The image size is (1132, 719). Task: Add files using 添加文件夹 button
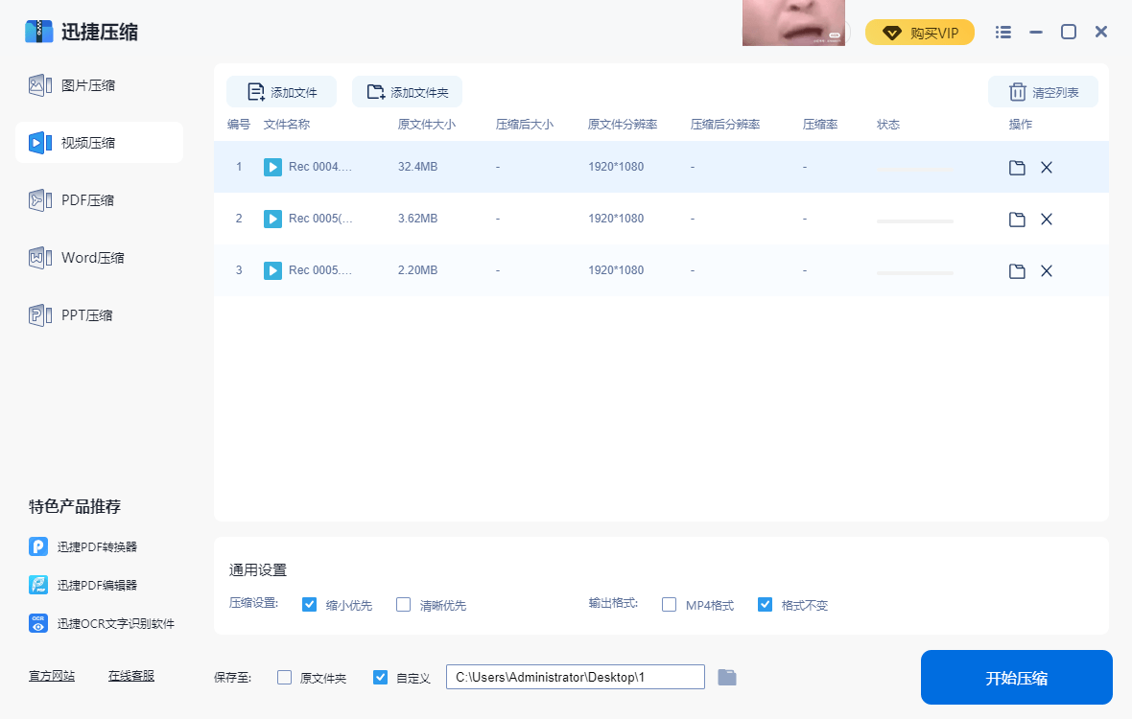pyautogui.click(x=407, y=91)
